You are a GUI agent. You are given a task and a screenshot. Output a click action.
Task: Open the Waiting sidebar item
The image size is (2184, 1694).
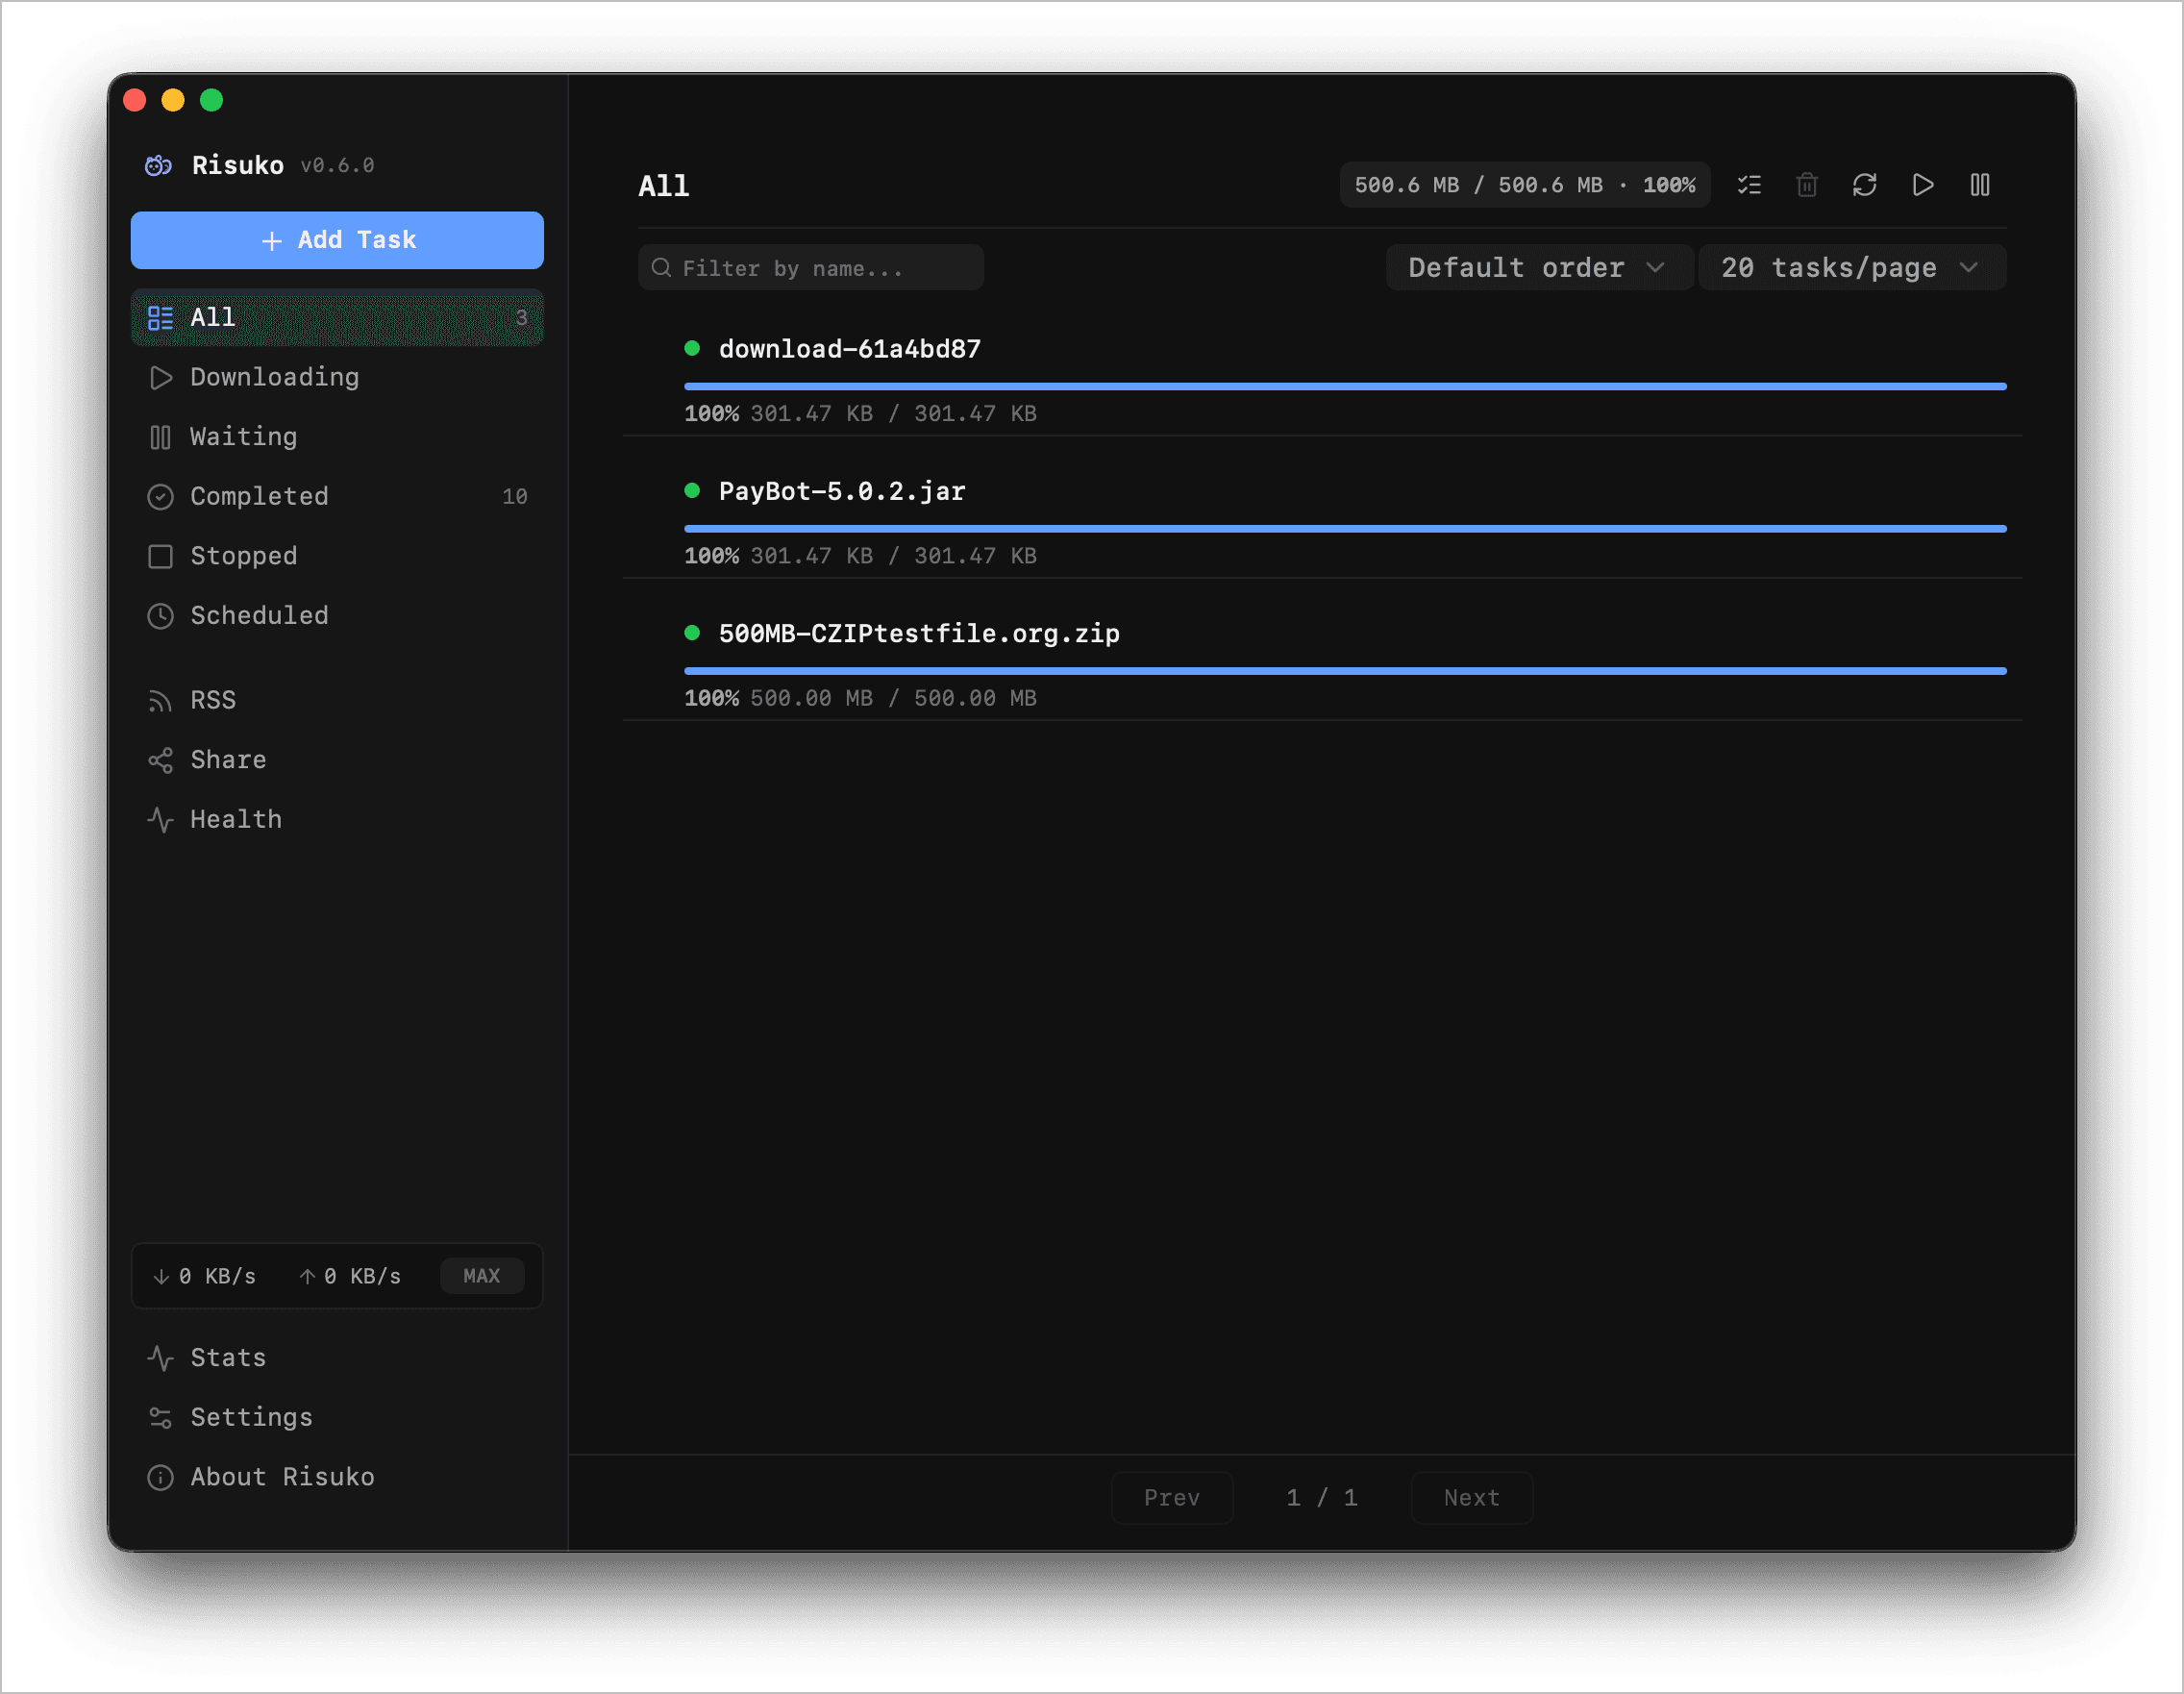coord(337,437)
